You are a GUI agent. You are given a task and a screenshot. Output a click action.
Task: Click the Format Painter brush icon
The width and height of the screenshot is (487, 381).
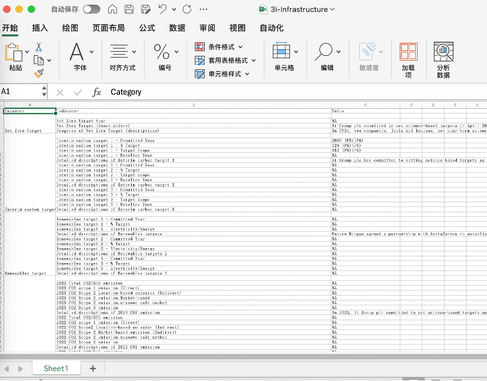click(x=39, y=73)
